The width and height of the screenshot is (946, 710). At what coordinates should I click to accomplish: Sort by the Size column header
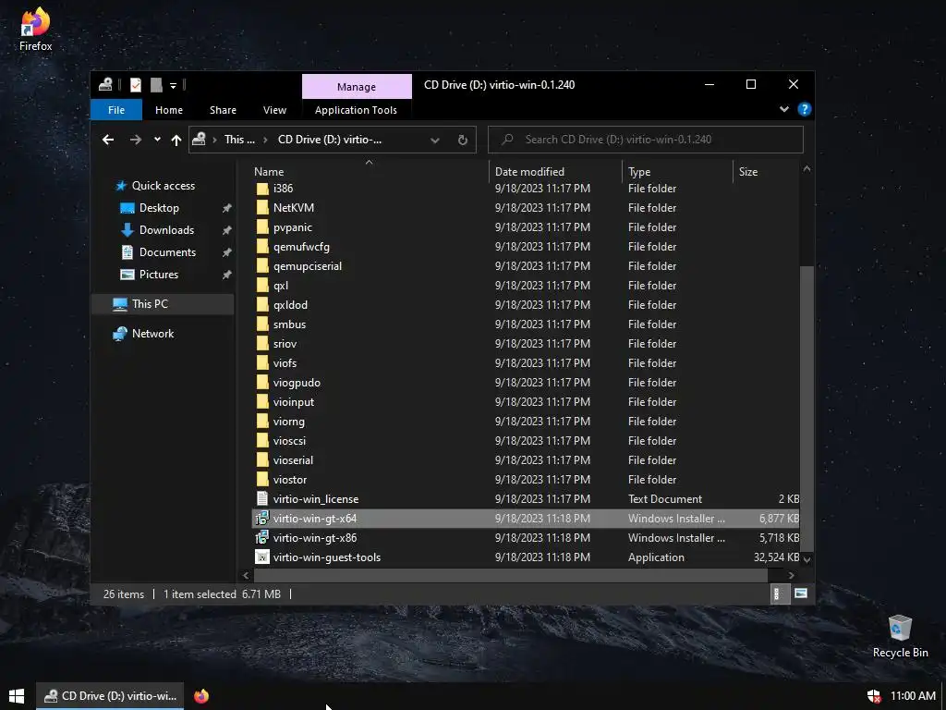(x=766, y=171)
